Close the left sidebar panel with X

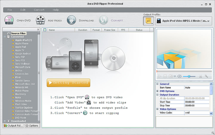(x=38, y=29)
